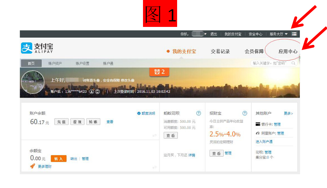Click the account balance 60.17 amount
This screenshot has width=327, height=188.
tap(40, 122)
